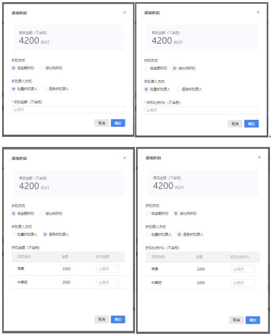Choose 逐条折扣录入 in the top-right dialog
This screenshot has height=336, width=271.
[189, 89]
